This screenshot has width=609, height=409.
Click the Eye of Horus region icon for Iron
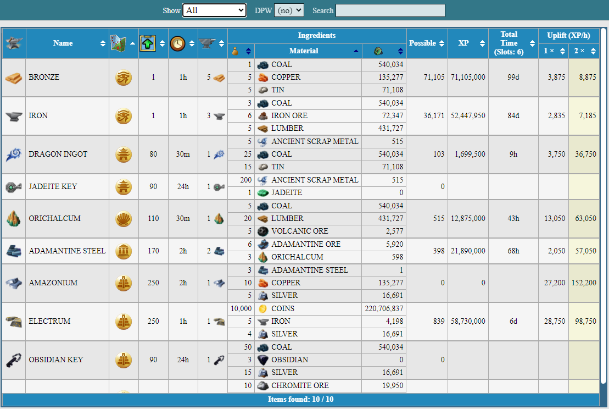[124, 116]
